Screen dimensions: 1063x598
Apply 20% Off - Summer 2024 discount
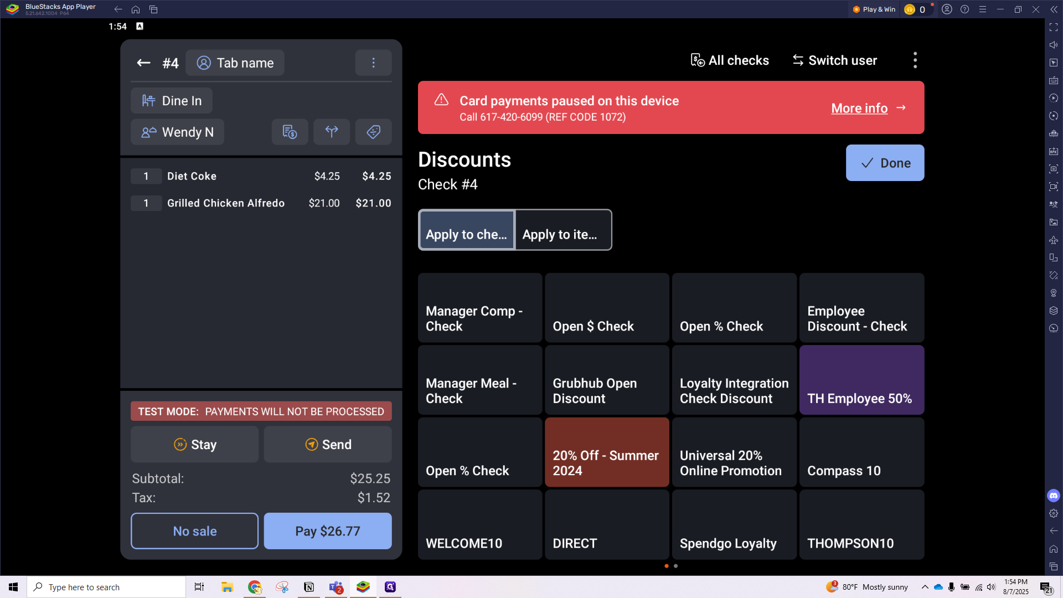coord(607,452)
